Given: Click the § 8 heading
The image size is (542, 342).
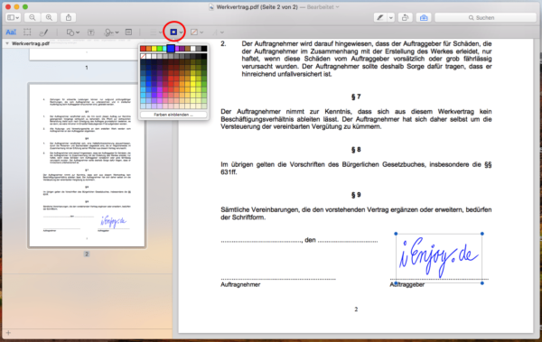Looking at the screenshot, I should (356, 150).
